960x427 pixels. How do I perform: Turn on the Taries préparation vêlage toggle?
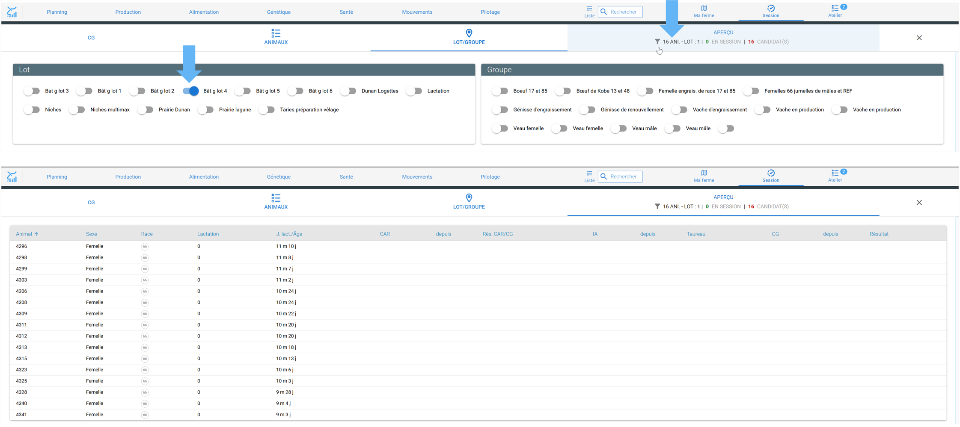pyautogui.click(x=267, y=110)
